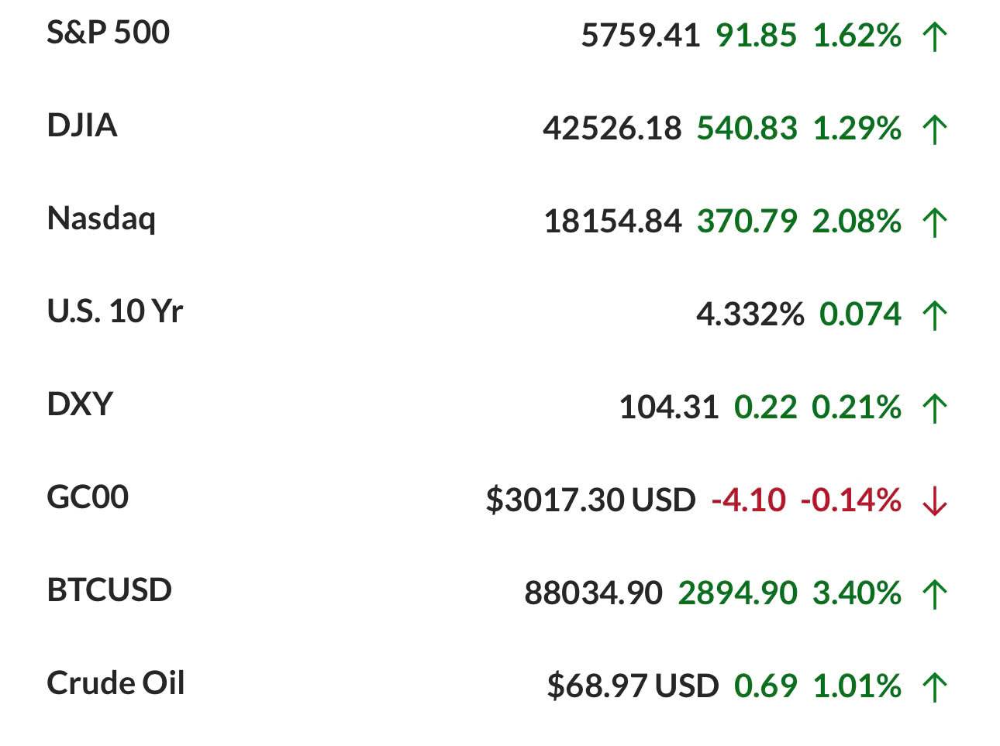Image resolution: width=1000 pixels, height=746 pixels.
Task: Click the gold price $3017.30 USD
Action: point(590,500)
